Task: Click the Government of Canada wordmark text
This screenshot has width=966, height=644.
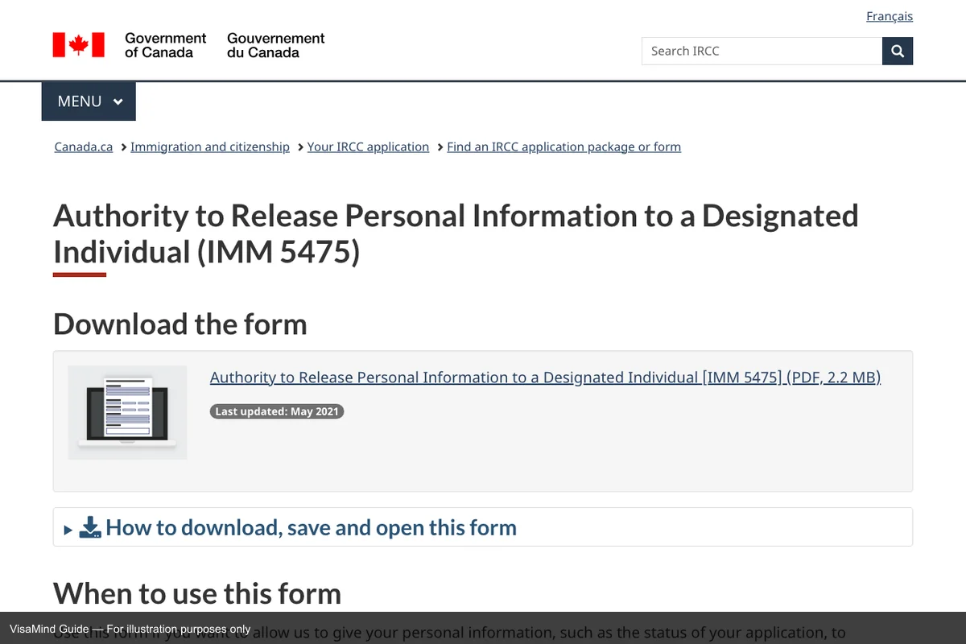Action: coord(165,45)
